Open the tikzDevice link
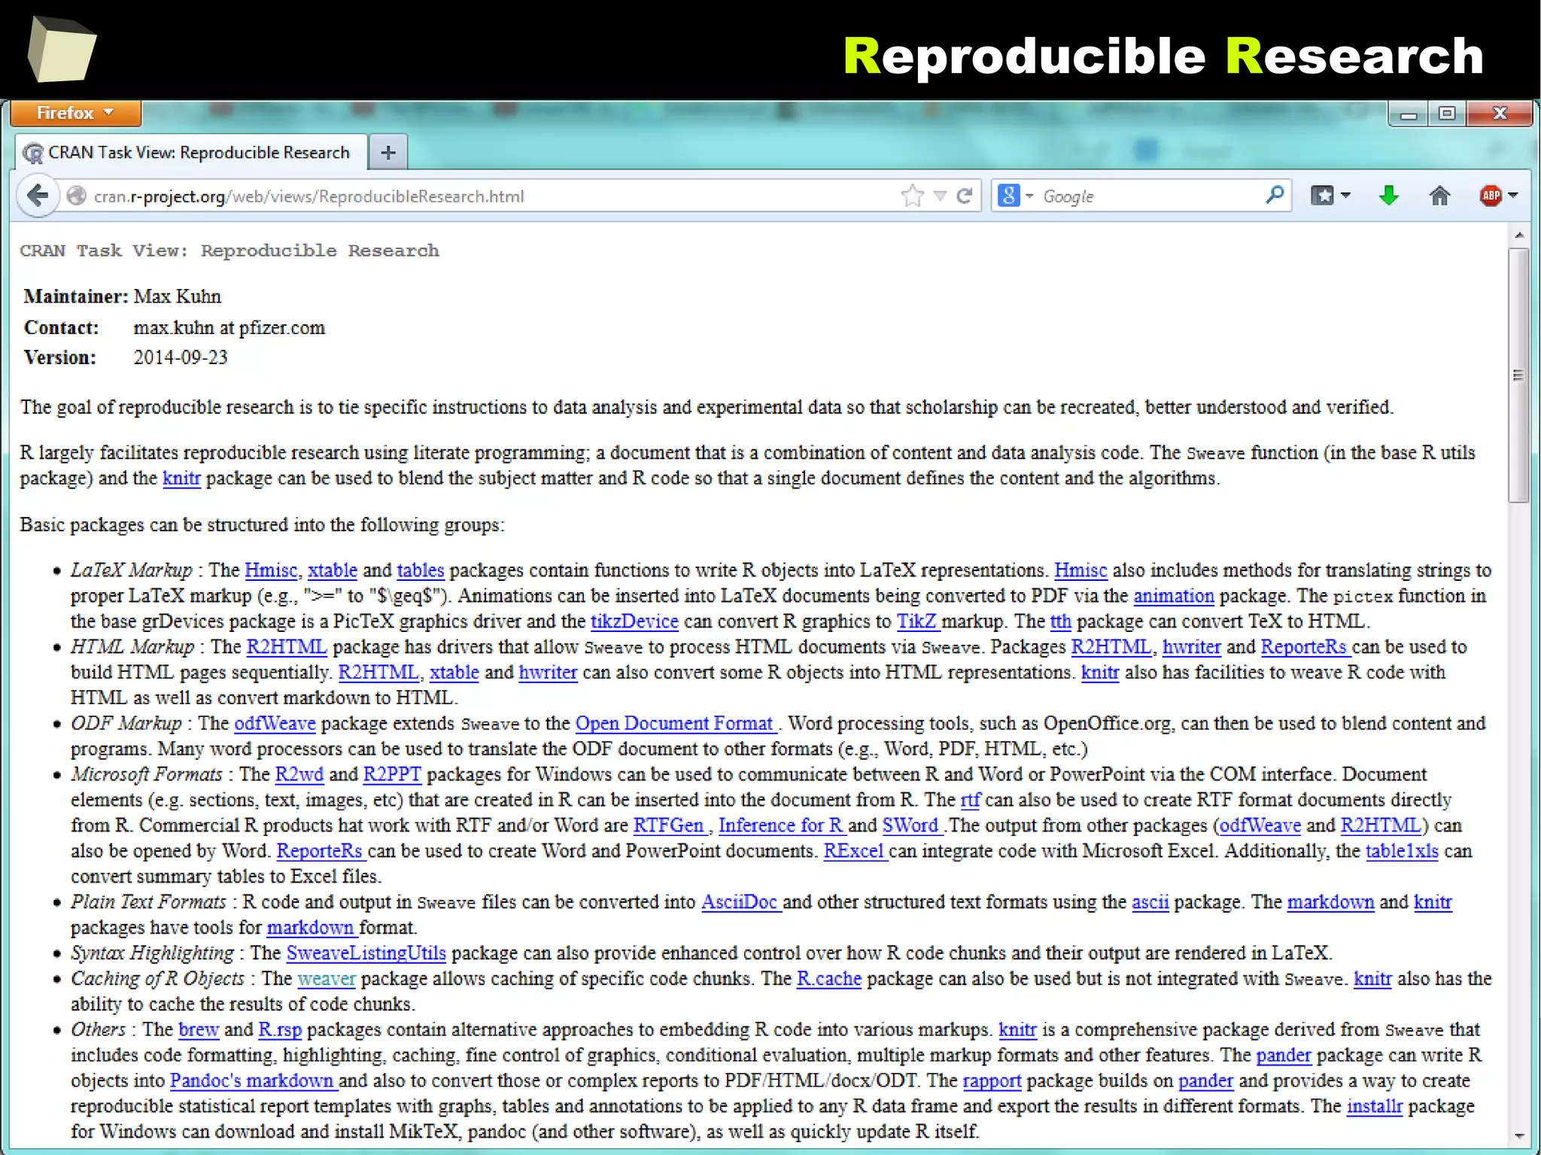This screenshot has width=1541, height=1155. coord(634,622)
